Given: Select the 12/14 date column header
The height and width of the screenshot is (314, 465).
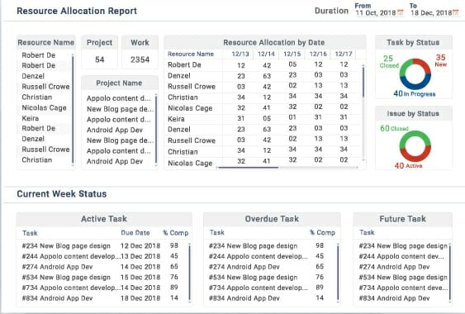Looking at the screenshot, I should coord(266,54).
